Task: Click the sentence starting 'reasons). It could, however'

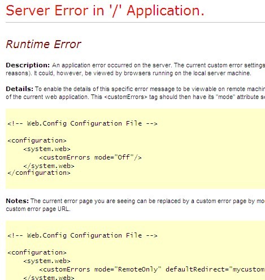Action: point(128,73)
